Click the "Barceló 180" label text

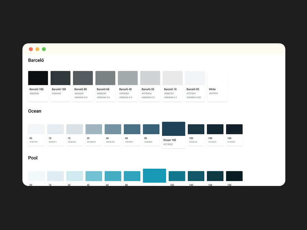(37, 89)
